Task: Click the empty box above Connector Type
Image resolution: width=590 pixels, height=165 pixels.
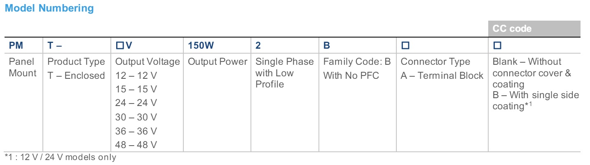Action: point(405,45)
